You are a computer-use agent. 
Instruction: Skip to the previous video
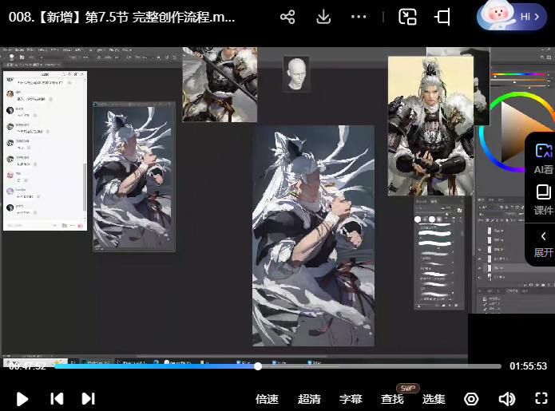56,399
